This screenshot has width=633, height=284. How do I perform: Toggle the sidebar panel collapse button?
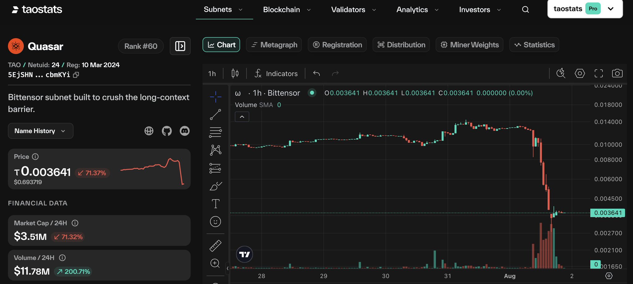pos(180,46)
